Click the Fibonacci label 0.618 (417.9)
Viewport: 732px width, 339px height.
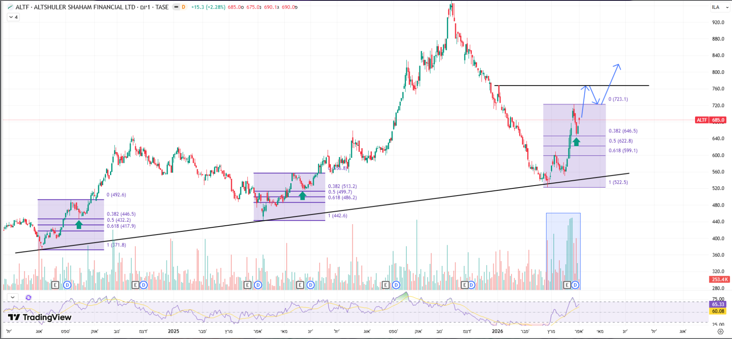121,226
